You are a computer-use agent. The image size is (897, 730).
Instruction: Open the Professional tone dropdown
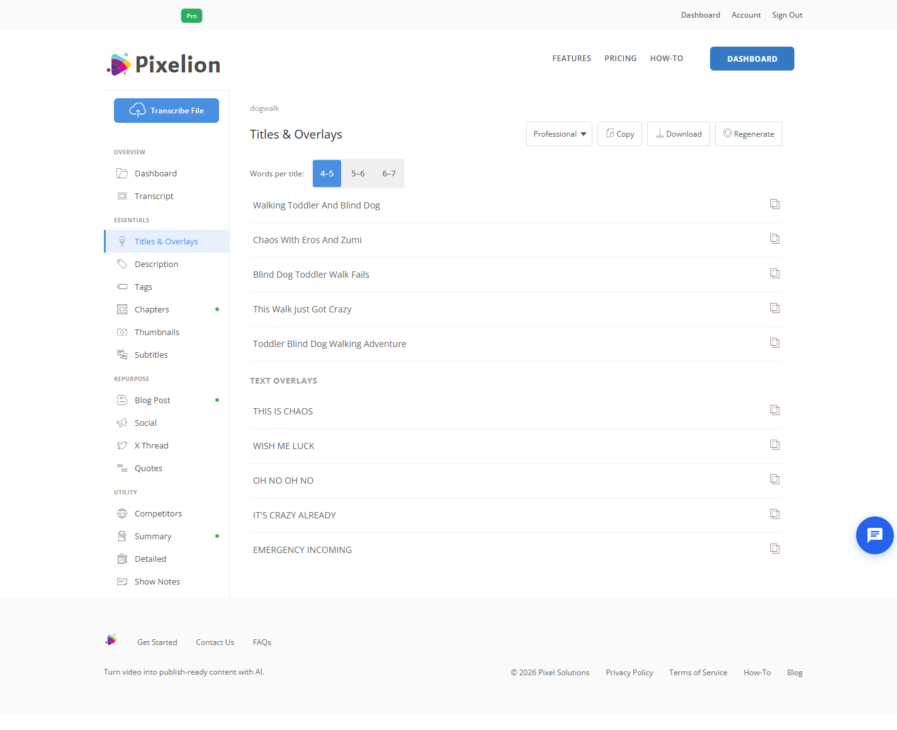pyautogui.click(x=559, y=134)
